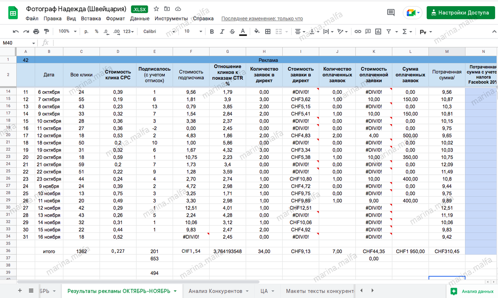498x298 pixels.
Task: Open the Анализ данных explore button
Action: coord(471,291)
